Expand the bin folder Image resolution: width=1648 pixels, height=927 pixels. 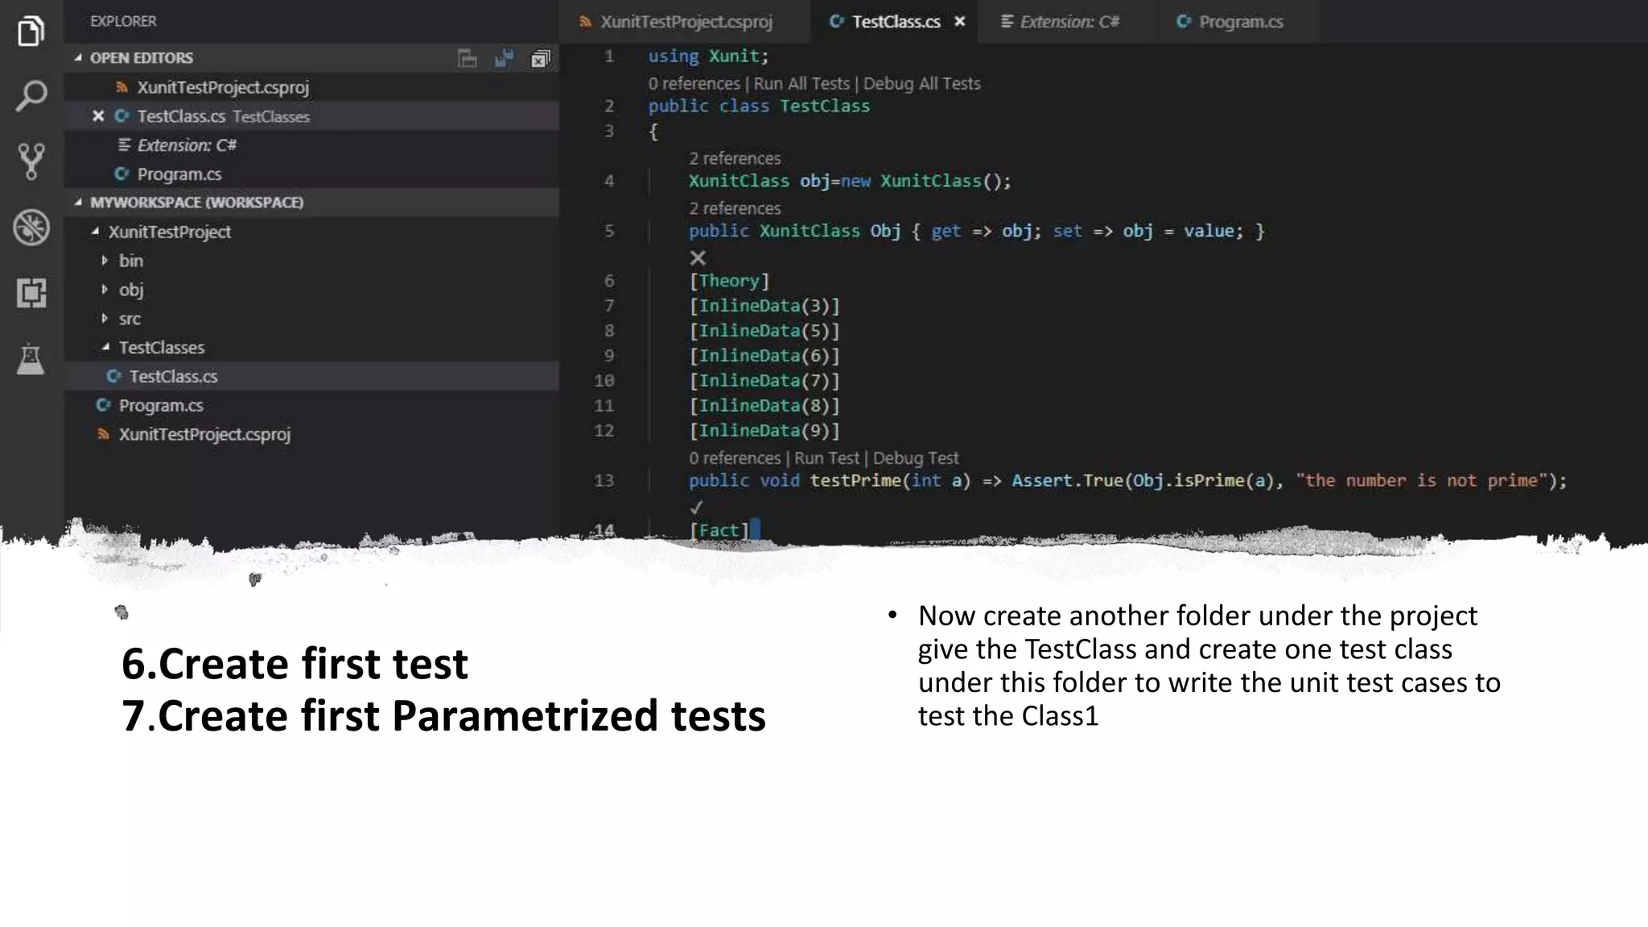[x=105, y=261]
